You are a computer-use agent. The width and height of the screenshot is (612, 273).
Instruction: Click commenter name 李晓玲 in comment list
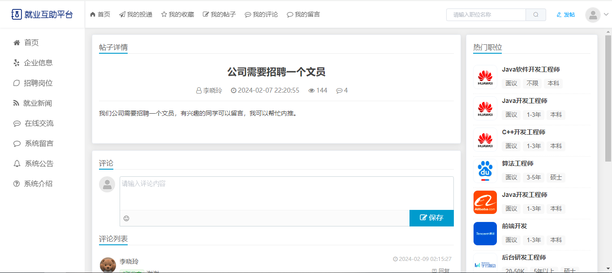click(x=129, y=261)
